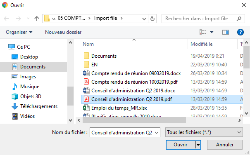Click the view layout icon
Screen dimensions: 250x155
(203, 32)
